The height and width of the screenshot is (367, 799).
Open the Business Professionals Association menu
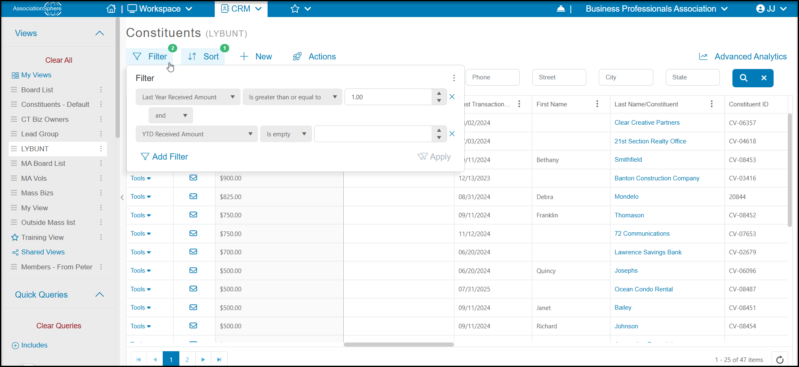click(657, 9)
